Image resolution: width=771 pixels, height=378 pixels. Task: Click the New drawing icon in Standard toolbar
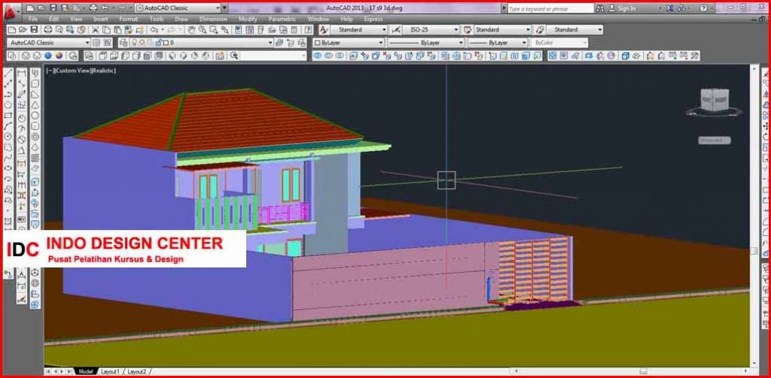[x=11, y=30]
